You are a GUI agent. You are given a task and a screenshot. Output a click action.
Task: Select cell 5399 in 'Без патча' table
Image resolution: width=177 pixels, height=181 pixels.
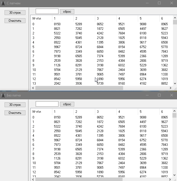tap(121, 149)
